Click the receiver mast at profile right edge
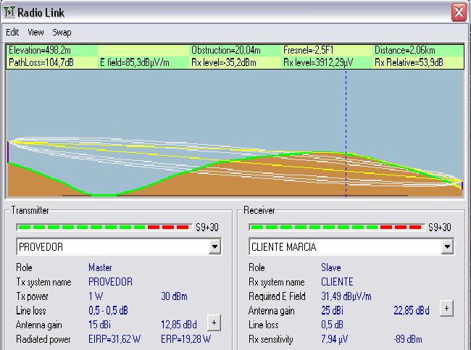The height and width of the screenshot is (350, 471). [462, 185]
